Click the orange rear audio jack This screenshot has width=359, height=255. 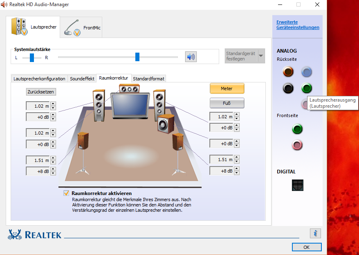point(288,71)
